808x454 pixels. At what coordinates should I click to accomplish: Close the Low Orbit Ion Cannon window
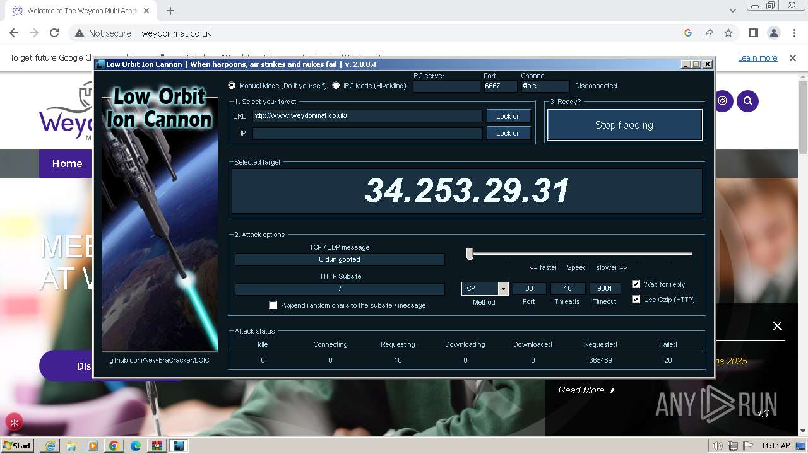click(x=708, y=64)
